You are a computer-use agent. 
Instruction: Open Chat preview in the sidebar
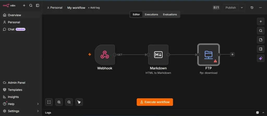(x=21, y=29)
